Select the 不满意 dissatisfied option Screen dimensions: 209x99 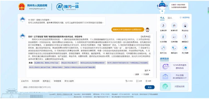click(145, 75)
